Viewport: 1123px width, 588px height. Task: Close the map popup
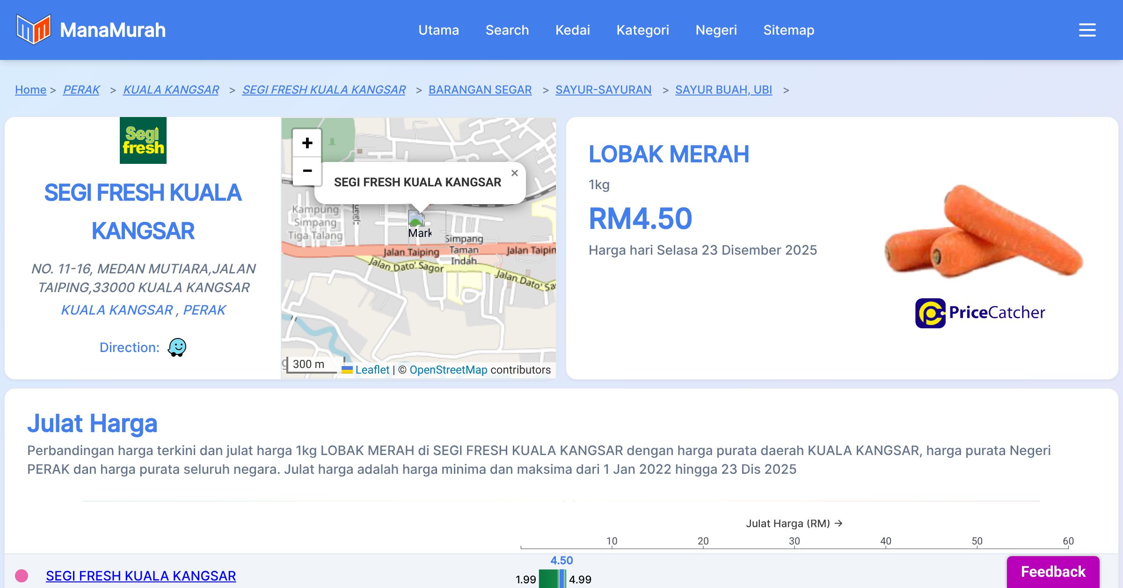514,173
